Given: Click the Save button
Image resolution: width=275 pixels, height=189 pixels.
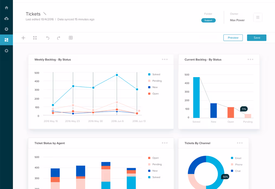Looking at the screenshot, I should coord(257,38).
